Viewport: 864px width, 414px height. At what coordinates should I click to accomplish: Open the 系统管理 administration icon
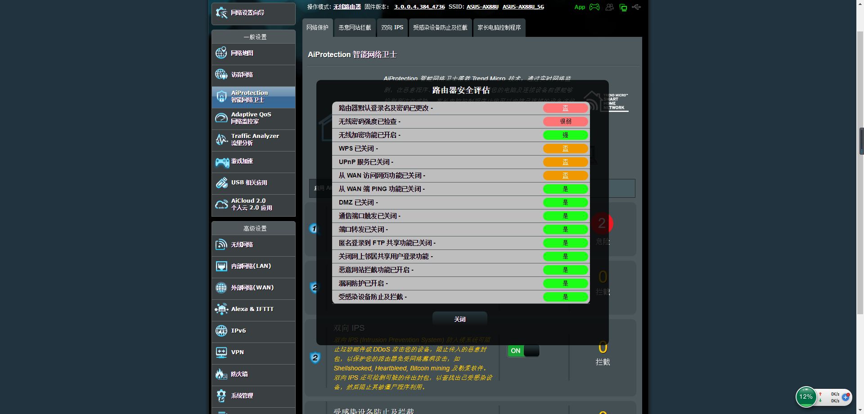pyautogui.click(x=221, y=396)
